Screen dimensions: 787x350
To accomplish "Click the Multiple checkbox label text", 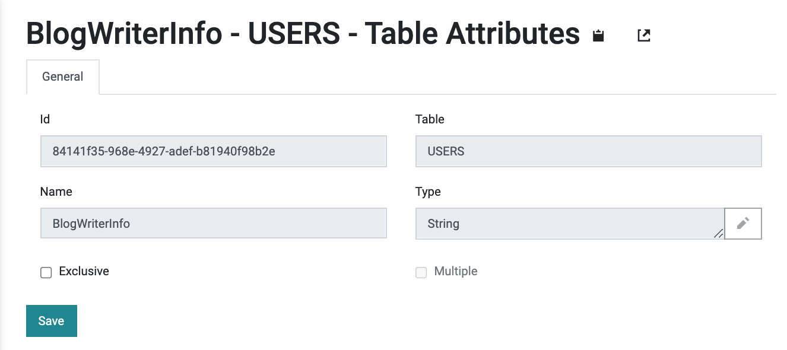I will (x=456, y=271).
